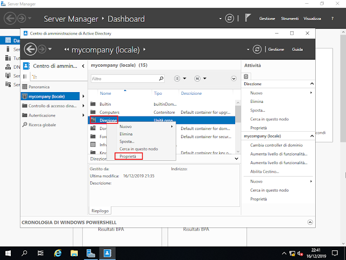Switch to Server Manager taskbar icon

[91, 253]
